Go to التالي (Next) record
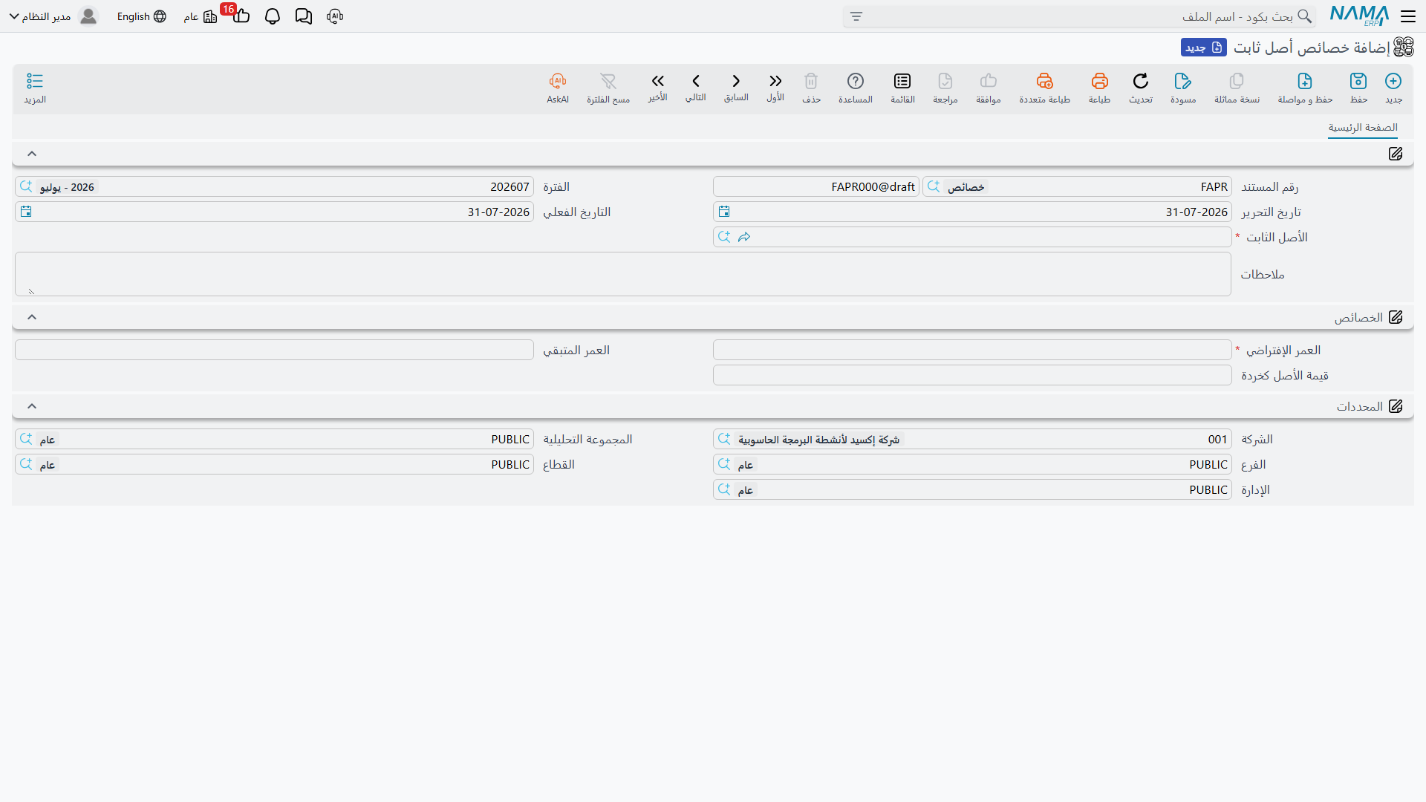Screen dimensions: 1426x802 pos(696,81)
